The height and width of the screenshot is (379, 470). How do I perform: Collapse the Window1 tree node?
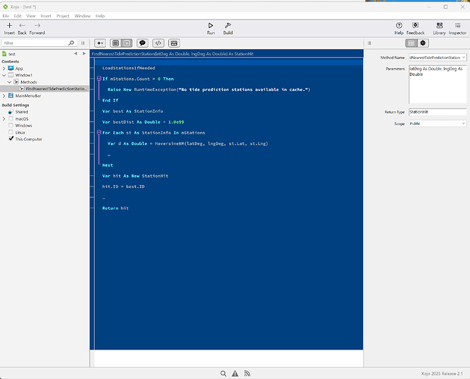tap(5, 75)
